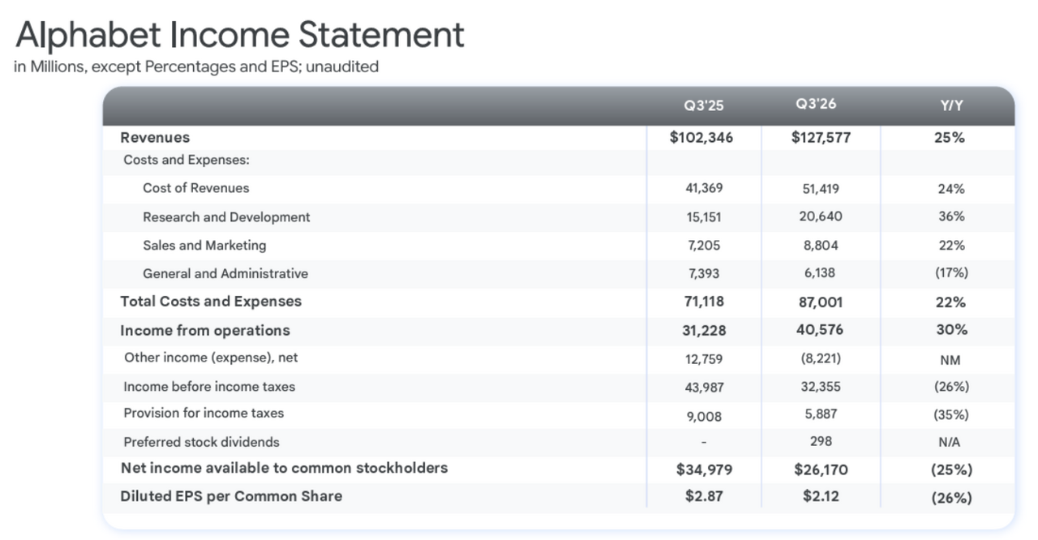Click the "Sales and Marketing" label
The height and width of the screenshot is (540, 1038).
[x=204, y=245]
